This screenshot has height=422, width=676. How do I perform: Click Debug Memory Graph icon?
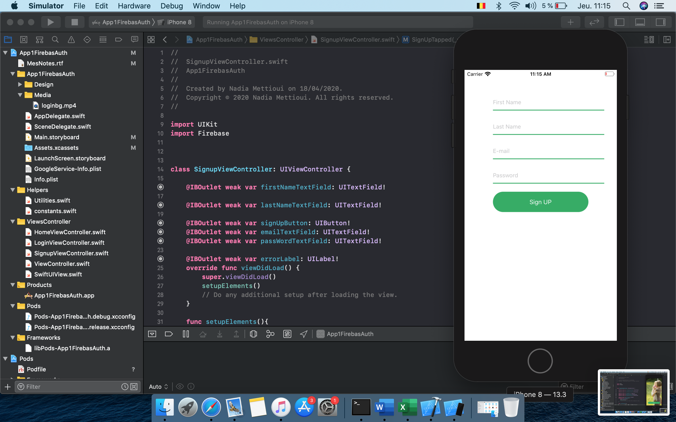(x=270, y=334)
